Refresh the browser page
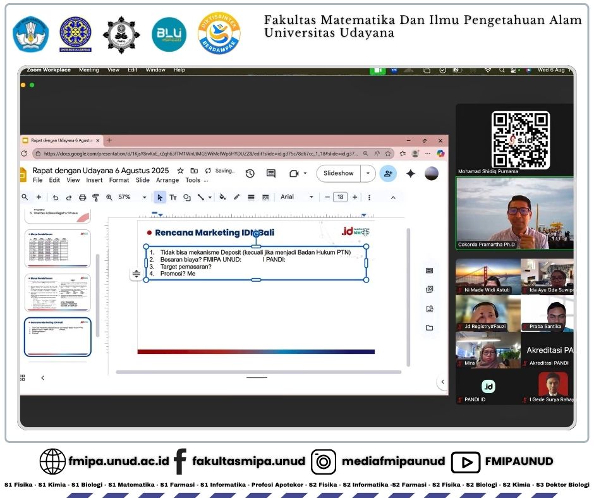This screenshot has width=594, height=498. click(25, 154)
